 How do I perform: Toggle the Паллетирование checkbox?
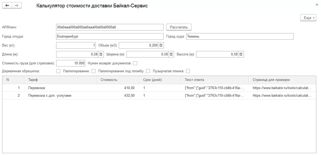click(x=93, y=71)
